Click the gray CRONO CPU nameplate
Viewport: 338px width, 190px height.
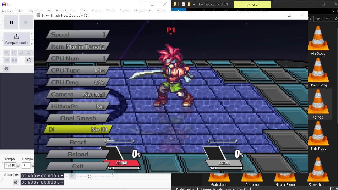click(x=224, y=163)
